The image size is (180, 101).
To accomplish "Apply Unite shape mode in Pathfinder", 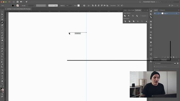I will [125, 16].
